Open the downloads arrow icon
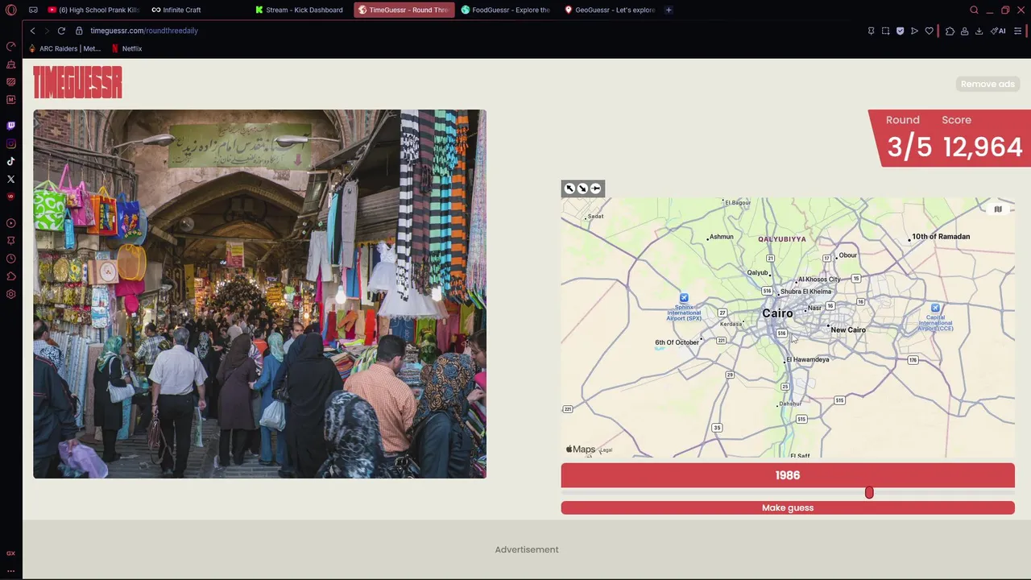 click(979, 31)
